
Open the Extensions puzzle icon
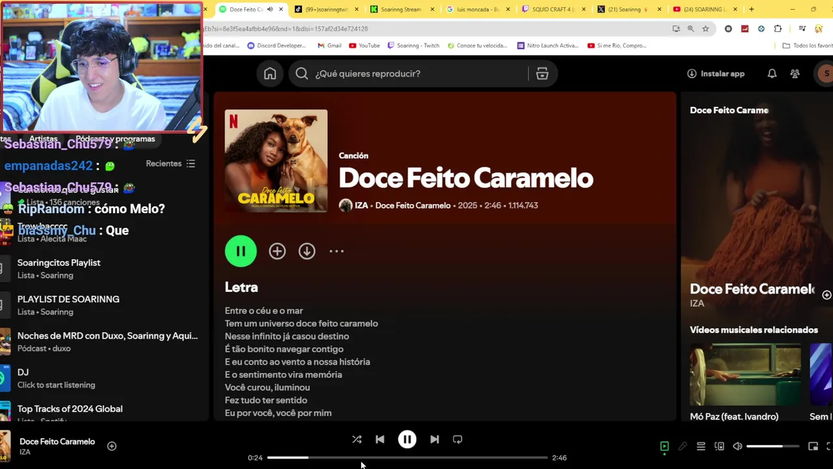[x=778, y=29]
